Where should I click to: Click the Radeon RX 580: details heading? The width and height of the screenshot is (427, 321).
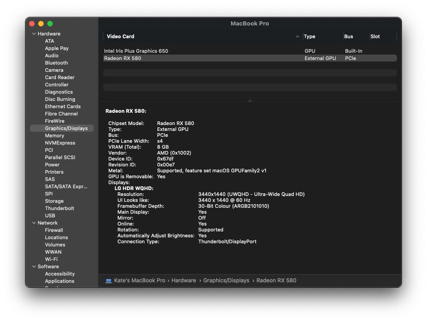coord(126,111)
